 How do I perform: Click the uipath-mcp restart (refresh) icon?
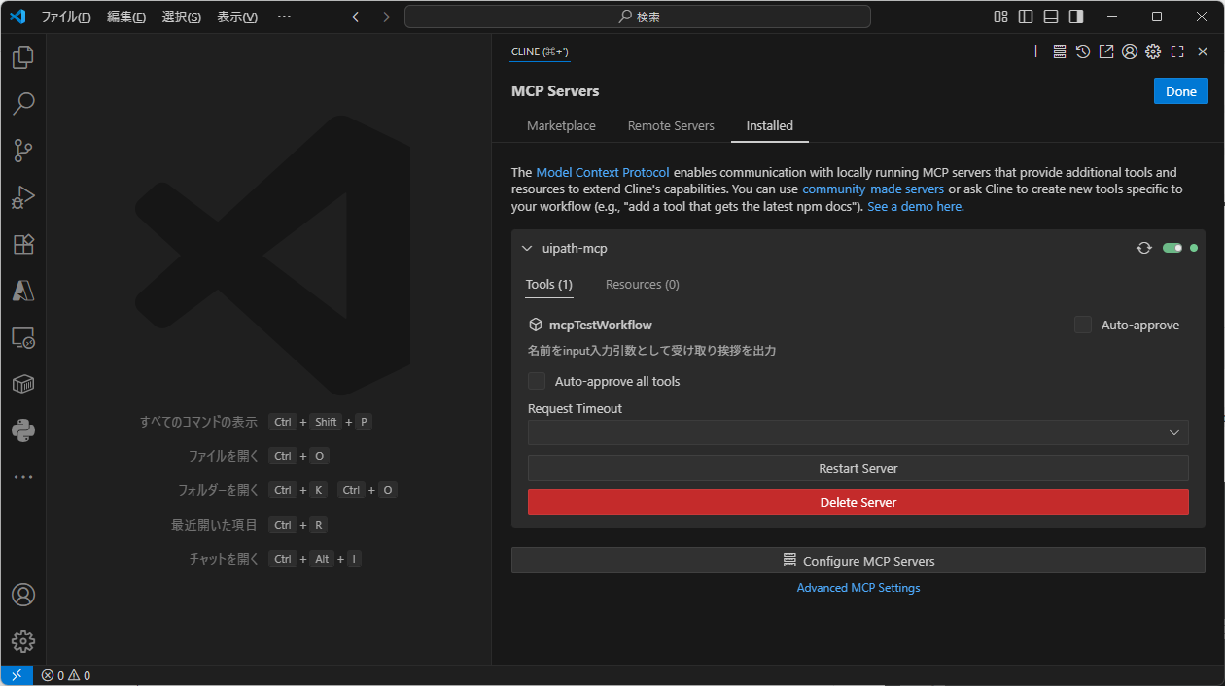coord(1144,248)
